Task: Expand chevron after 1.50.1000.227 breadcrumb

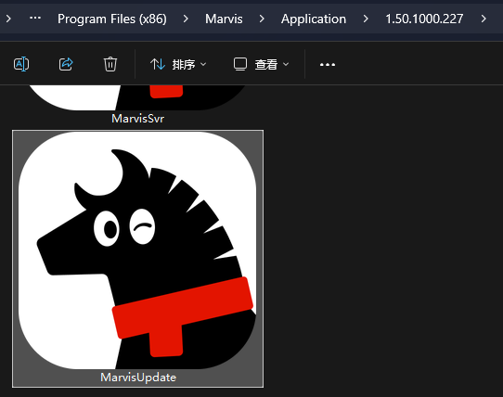Action: pyautogui.click(x=484, y=19)
